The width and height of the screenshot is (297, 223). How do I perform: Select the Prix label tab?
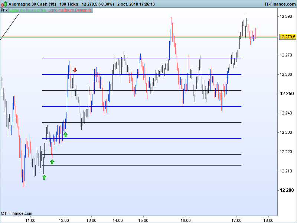(x=4, y=10)
